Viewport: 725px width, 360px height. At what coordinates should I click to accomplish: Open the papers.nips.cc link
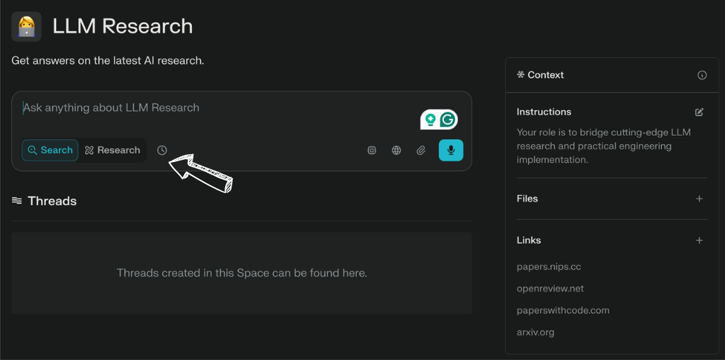click(549, 267)
